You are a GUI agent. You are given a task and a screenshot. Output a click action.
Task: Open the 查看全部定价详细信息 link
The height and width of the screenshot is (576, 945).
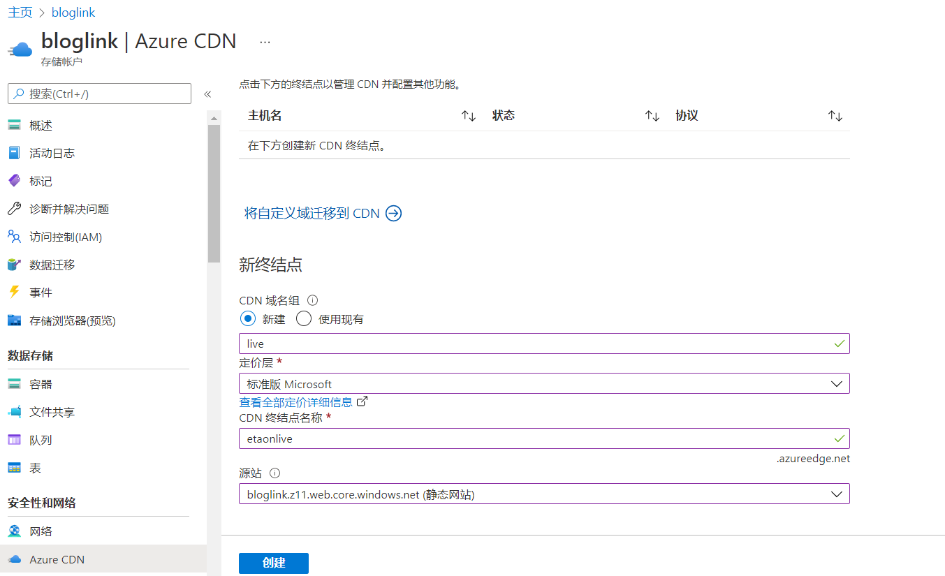pos(296,402)
